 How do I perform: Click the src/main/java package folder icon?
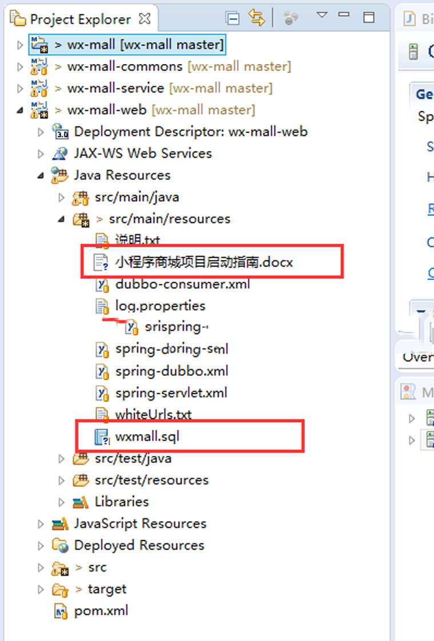[x=81, y=198]
